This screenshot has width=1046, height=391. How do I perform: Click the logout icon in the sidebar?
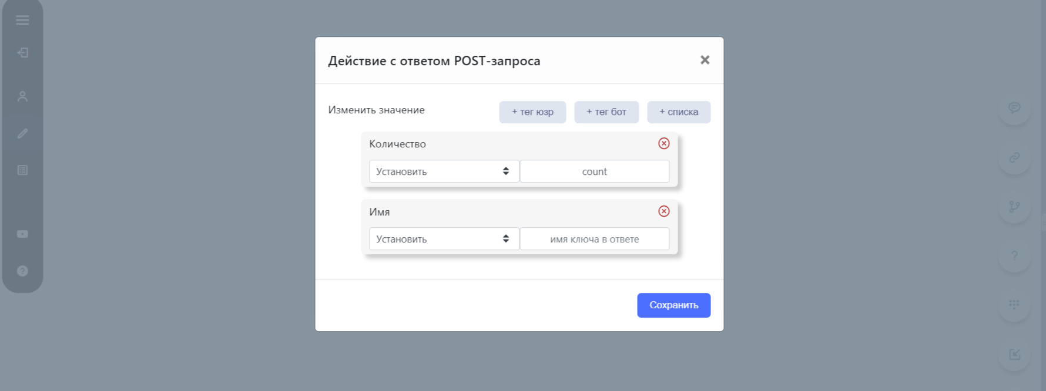(22, 53)
